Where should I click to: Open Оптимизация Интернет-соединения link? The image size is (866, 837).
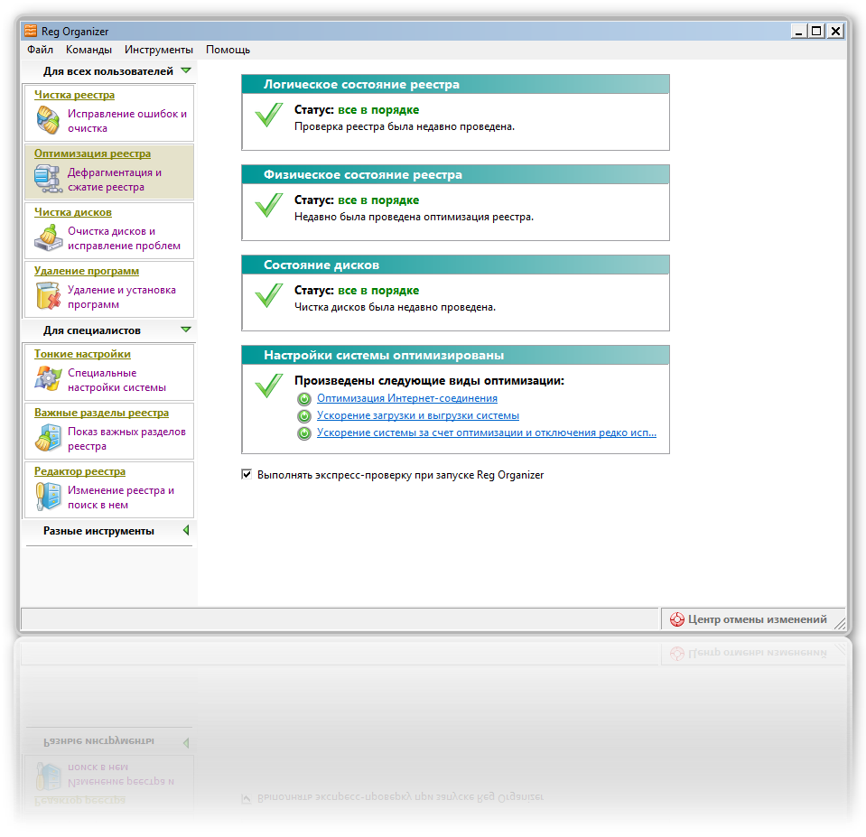(x=407, y=398)
